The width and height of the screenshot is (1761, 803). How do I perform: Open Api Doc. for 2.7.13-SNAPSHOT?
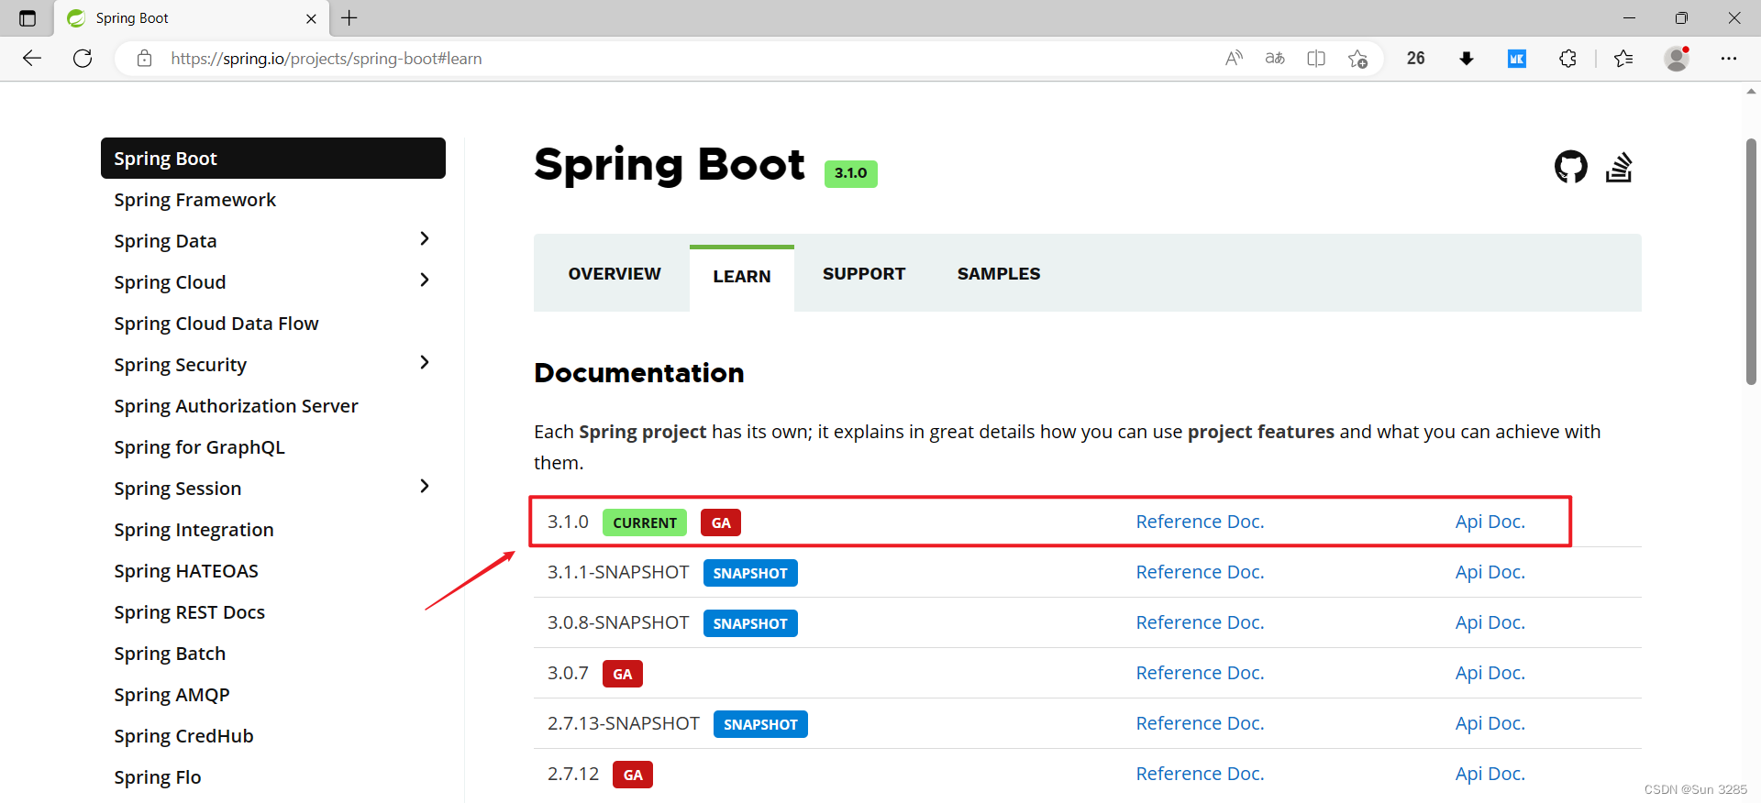coord(1490,723)
